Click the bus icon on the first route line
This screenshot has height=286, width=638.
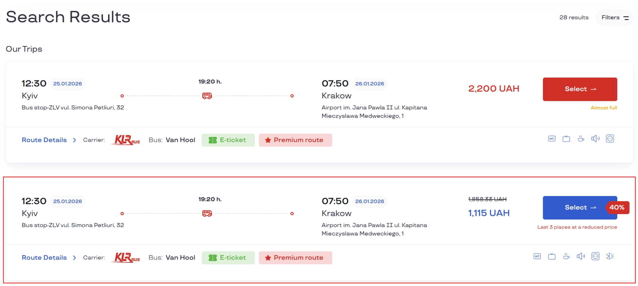click(x=207, y=95)
